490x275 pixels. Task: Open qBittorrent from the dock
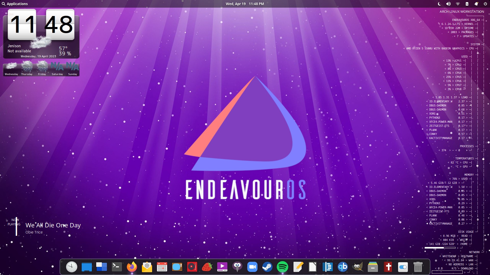[342, 267]
